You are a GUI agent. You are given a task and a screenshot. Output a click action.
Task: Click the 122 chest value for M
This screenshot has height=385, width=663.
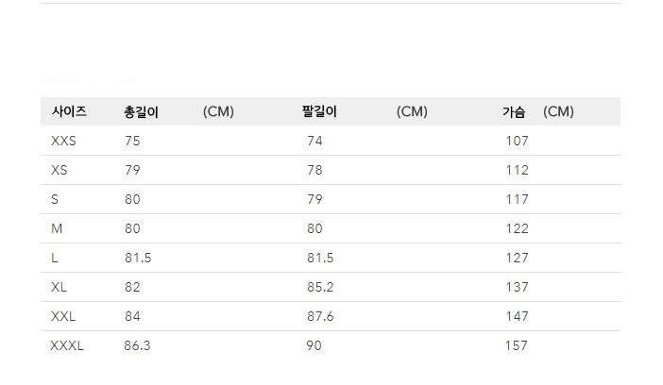coord(518,228)
